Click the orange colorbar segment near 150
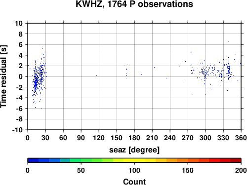247x185 pixels. point(188,160)
